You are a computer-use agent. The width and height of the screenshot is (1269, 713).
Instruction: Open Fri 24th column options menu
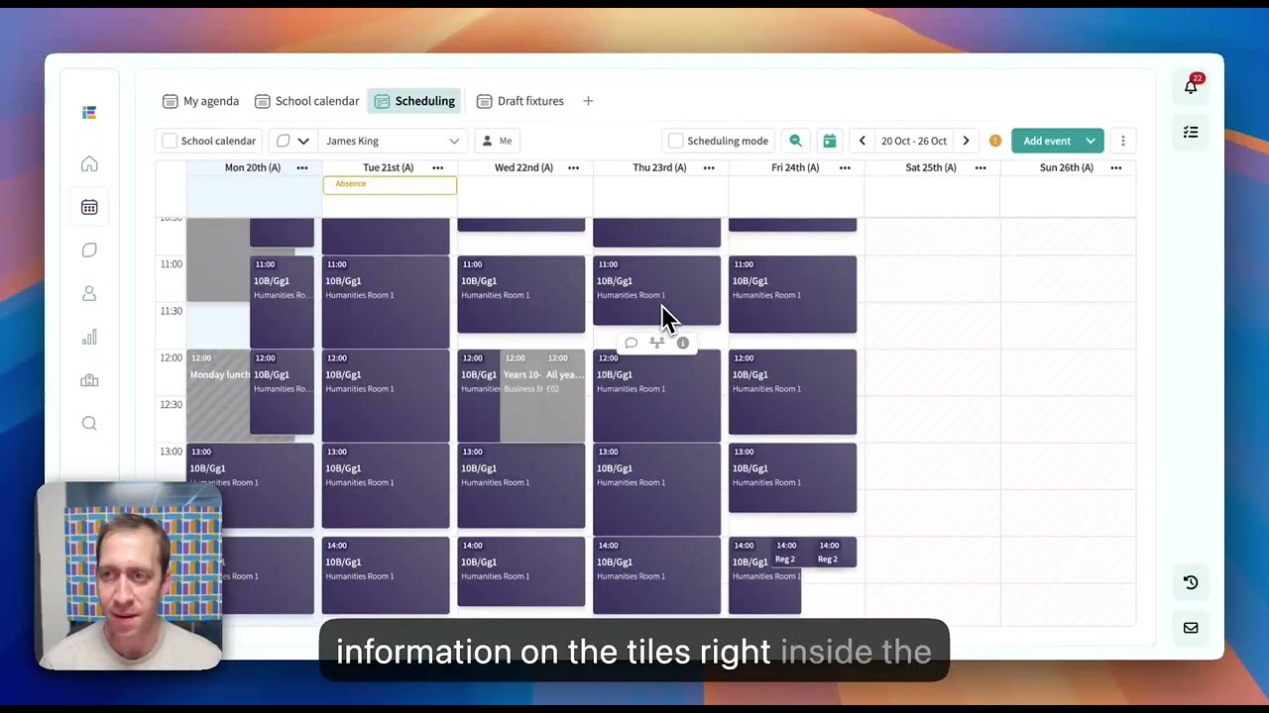point(845,167)
